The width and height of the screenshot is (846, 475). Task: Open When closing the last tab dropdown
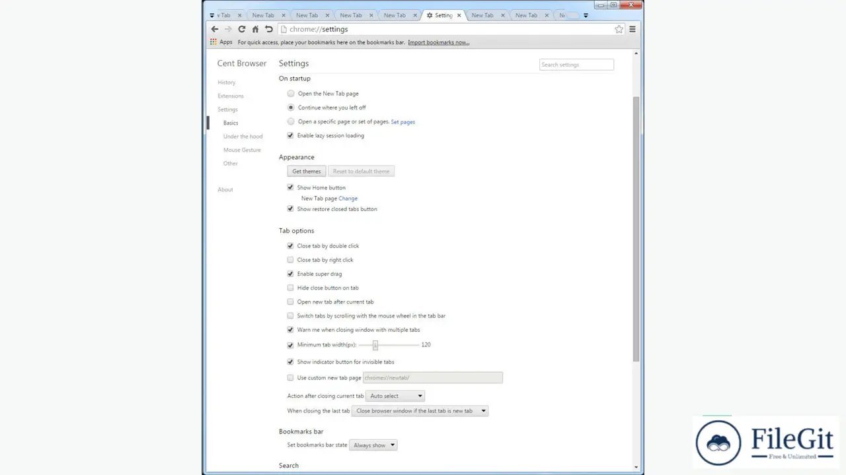(x=420, y=411)
